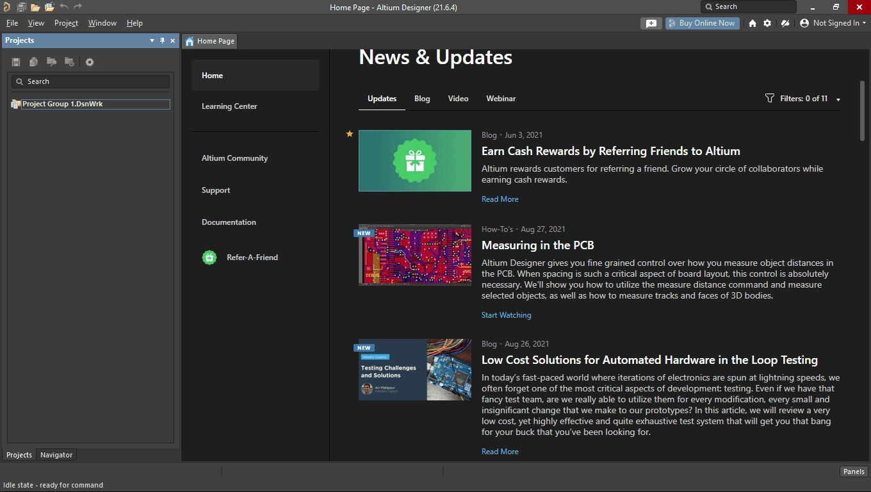Select the Updates news tab

[x=382, y=99]
